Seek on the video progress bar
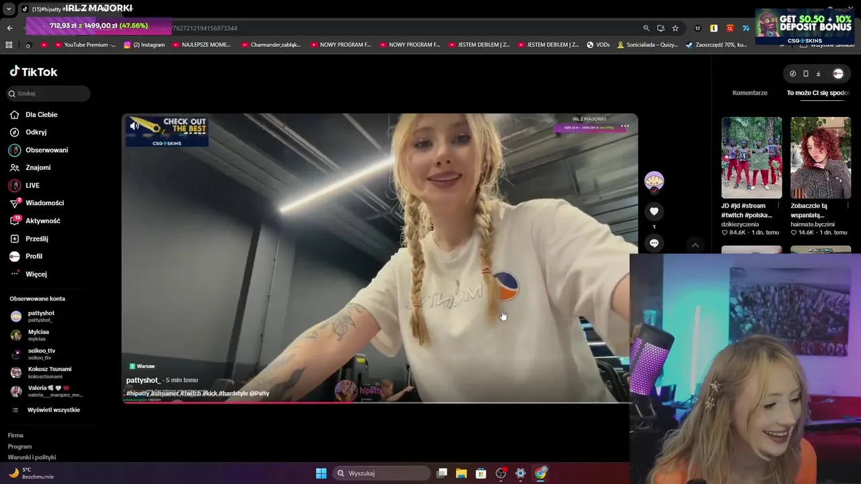 click(377, 403)
